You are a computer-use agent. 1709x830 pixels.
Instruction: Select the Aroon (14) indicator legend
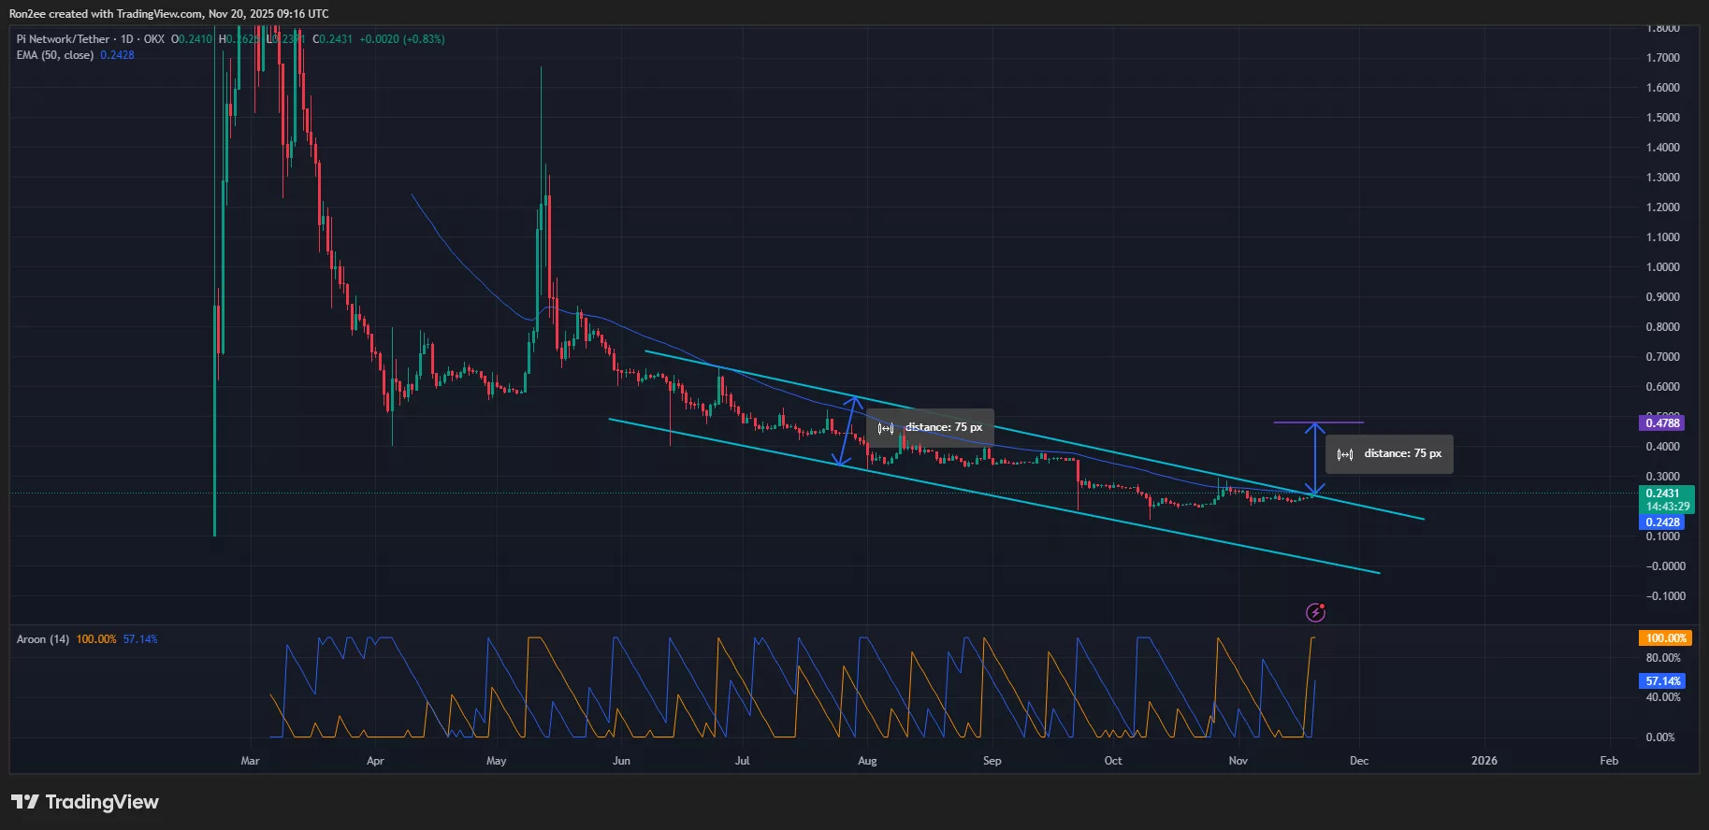pos(43,639)
